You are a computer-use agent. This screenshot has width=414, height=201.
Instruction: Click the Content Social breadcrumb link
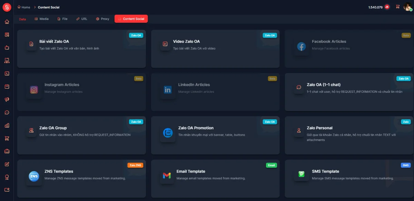pos(49,7)
